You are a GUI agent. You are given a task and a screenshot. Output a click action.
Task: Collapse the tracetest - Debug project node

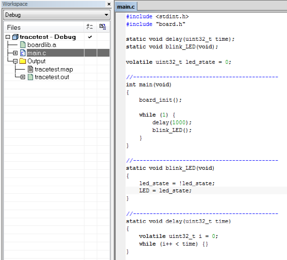8,37
